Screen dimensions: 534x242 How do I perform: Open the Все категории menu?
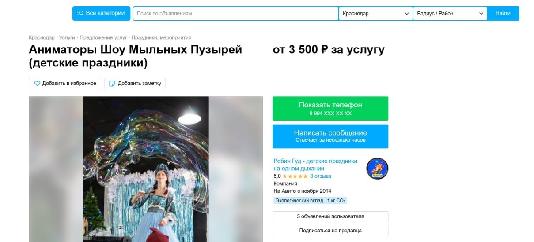(101, 13)
